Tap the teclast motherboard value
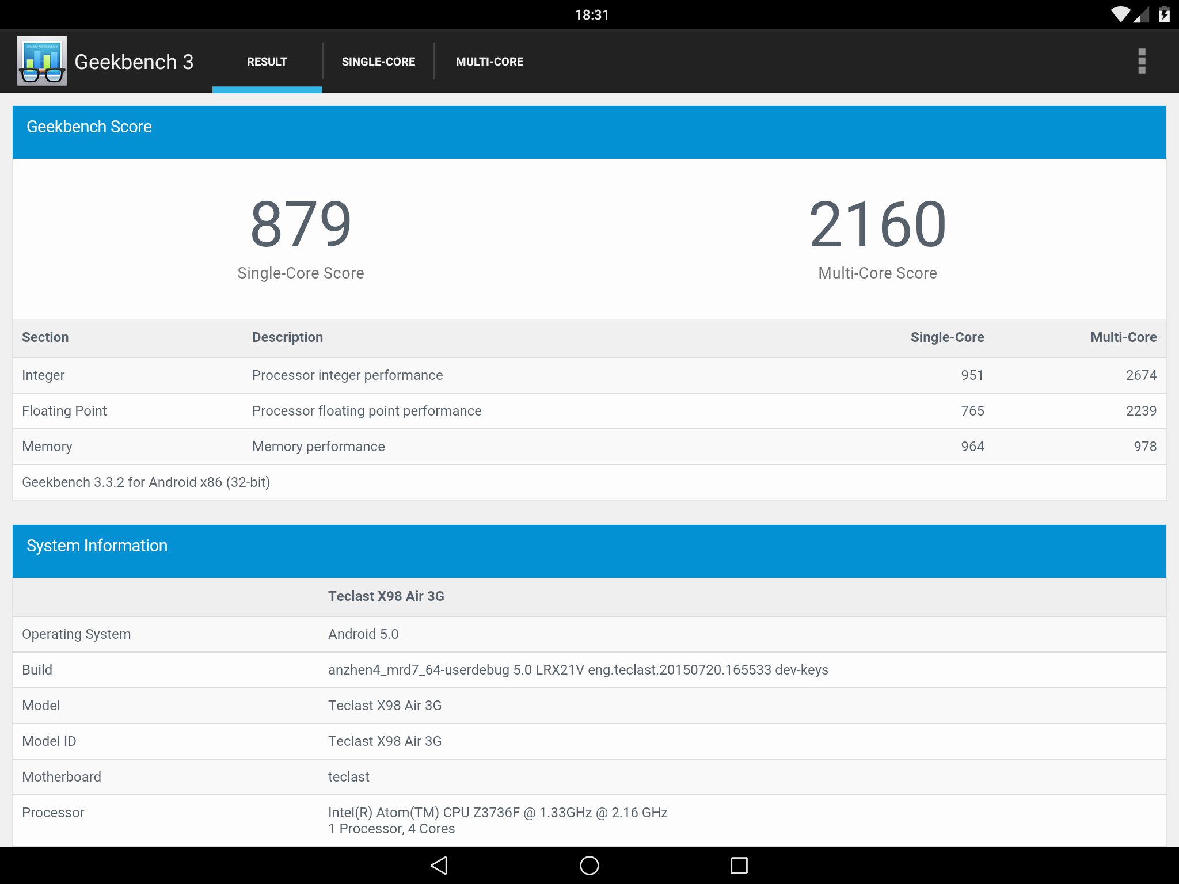Screen dimensions: 1179x884 click(349, 777)
